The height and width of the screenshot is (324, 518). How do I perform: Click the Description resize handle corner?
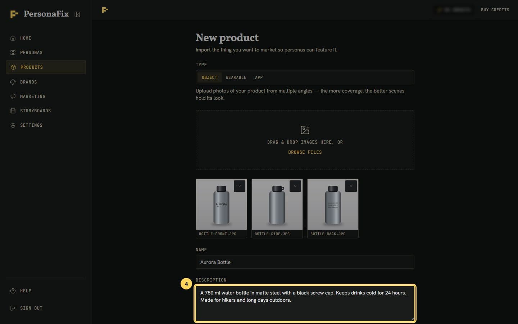[412, 319]
